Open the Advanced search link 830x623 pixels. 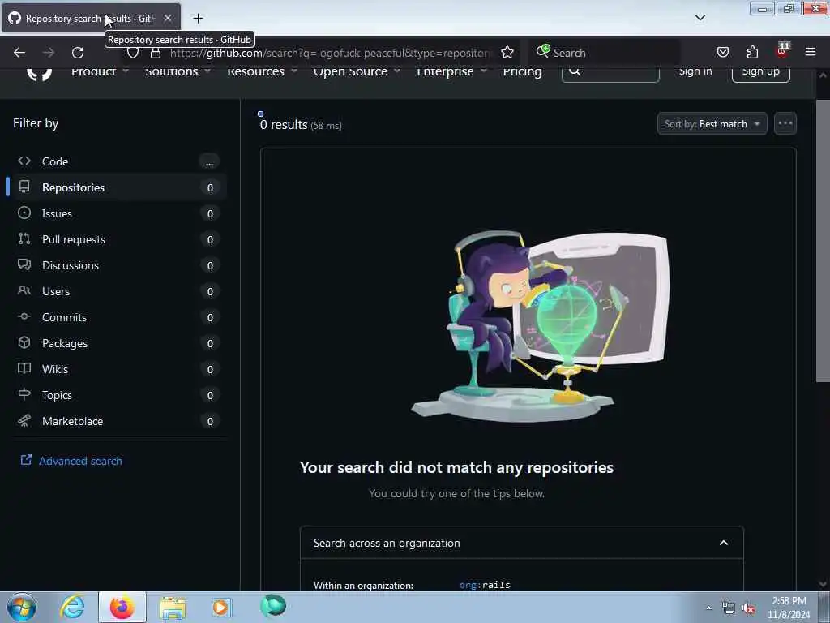point(80,461)
